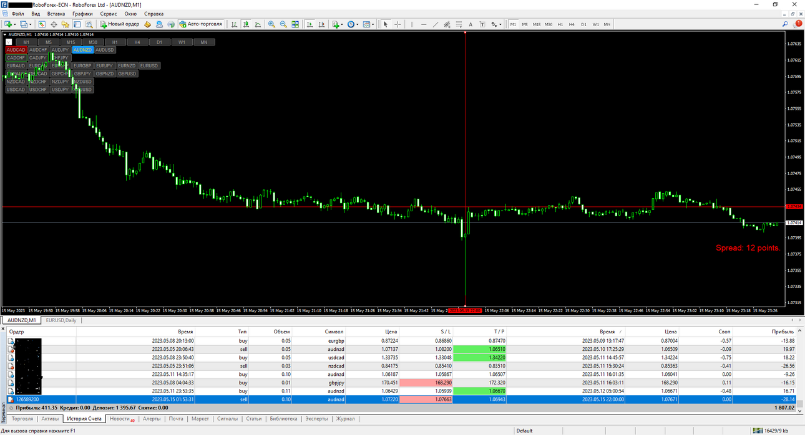Switch to the EURUSD,Daily chart tab
Viewport: 805px width, 435px height.
coord(61,320)
